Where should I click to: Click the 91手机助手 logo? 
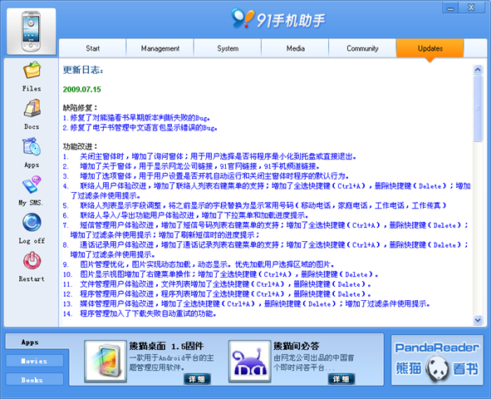click(x=278, y=19)
